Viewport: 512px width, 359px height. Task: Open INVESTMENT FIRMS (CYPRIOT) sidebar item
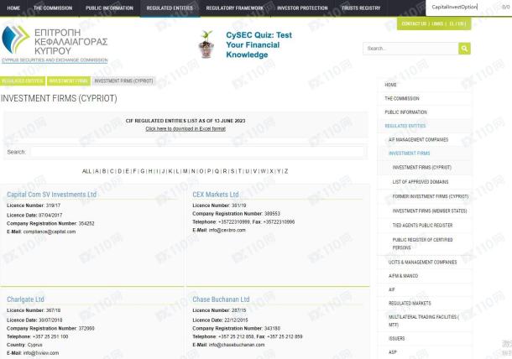click(424, 168)
